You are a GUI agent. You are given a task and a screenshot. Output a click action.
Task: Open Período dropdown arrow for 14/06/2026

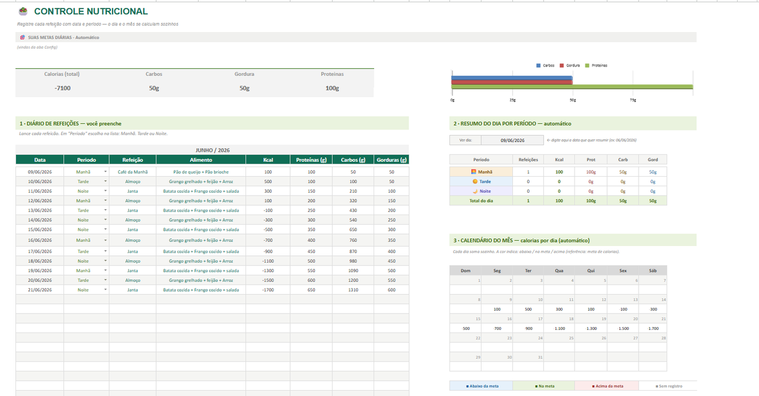[x=106, y=219]
